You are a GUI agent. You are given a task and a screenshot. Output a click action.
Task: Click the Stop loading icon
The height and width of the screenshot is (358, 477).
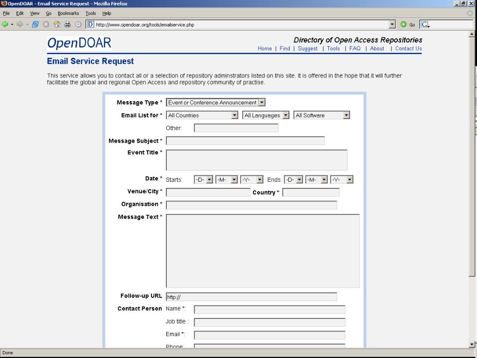46,24
